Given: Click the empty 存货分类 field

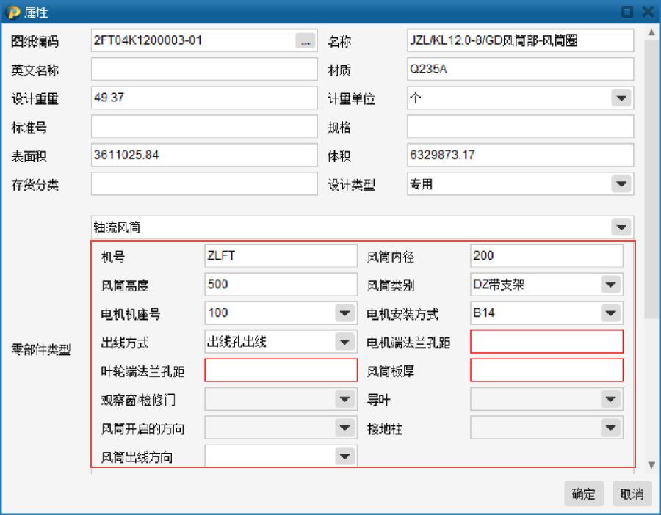Looking at the screenshot, I should tap(204, 183).
